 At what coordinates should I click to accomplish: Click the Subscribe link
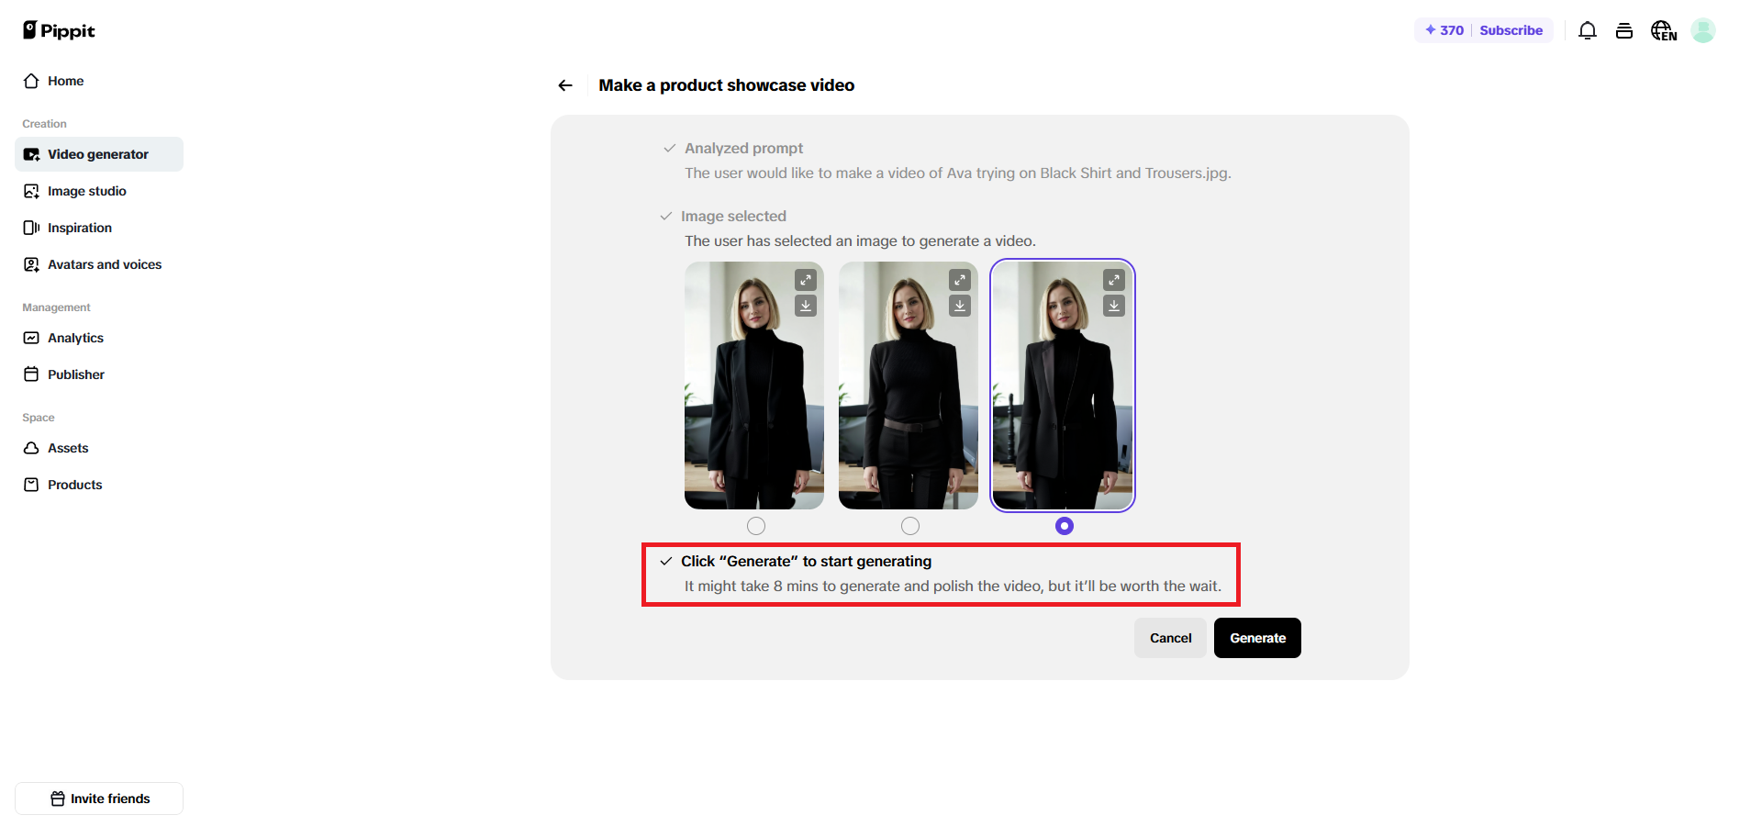point(1511,30)
